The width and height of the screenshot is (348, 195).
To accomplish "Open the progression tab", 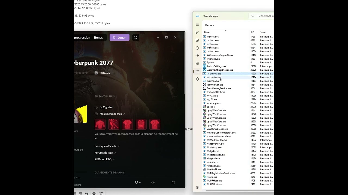I will (82, 37).
